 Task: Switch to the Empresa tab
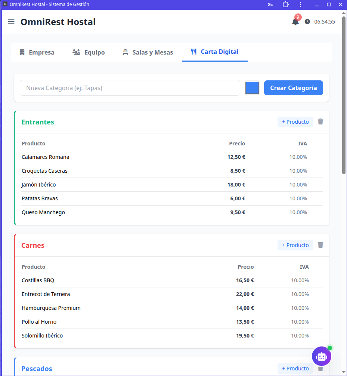37,52
